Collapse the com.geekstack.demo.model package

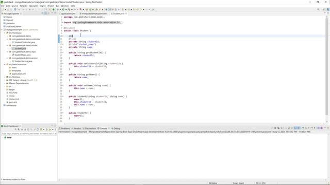pyautogui.click(x=8, y=46)
